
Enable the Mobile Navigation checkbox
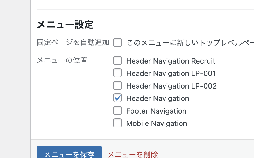pyautogui.click(x=117, y=123)
